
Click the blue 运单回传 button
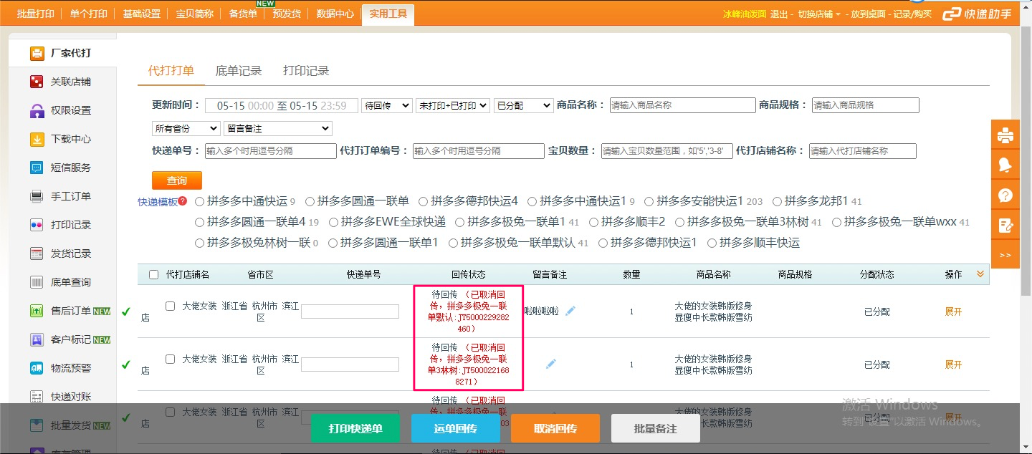pyautogui.click(x=456, y=428)
